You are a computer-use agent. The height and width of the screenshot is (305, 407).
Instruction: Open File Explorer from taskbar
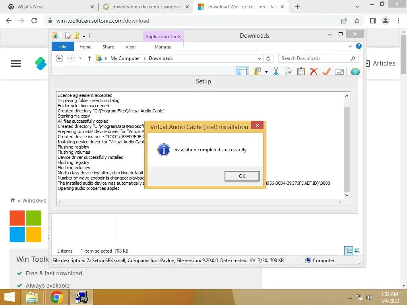click(x=32, y=297)
